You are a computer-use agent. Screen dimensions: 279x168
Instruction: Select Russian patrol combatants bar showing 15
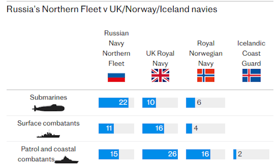(x=117, y=155)
